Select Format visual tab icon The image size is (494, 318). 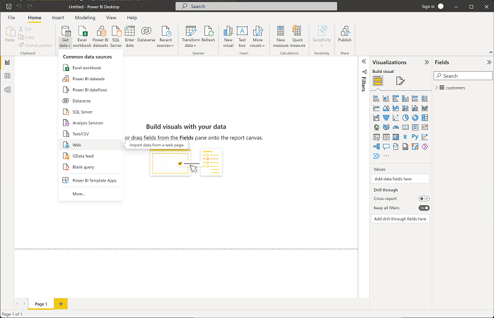tap(400, 81)
